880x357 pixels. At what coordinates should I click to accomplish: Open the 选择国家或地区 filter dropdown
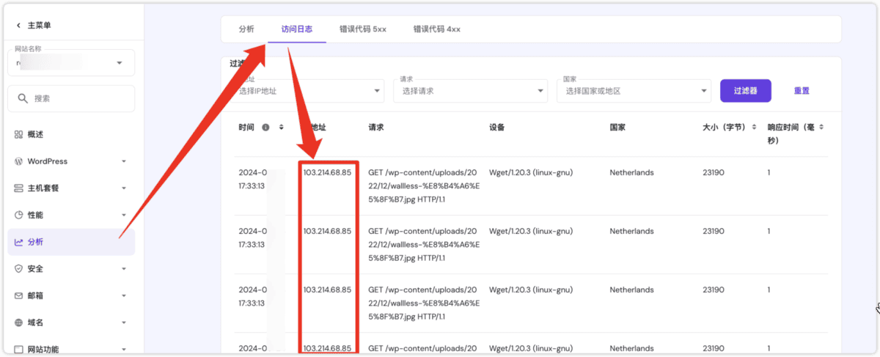(x=634, y=91)
